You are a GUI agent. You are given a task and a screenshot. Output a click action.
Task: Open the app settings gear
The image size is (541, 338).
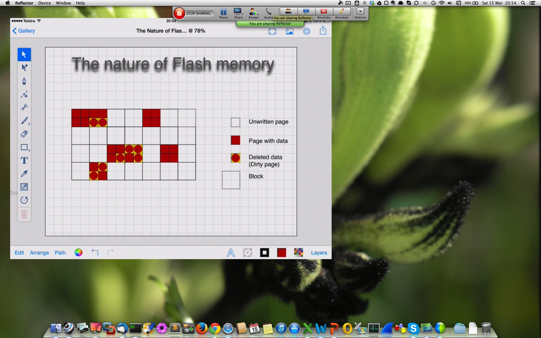click(x=307, y=31)
